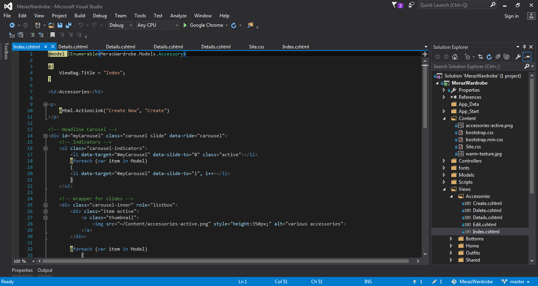Open the Analyze menu
Screen dimensions: 538x286
tap(178, 16)
